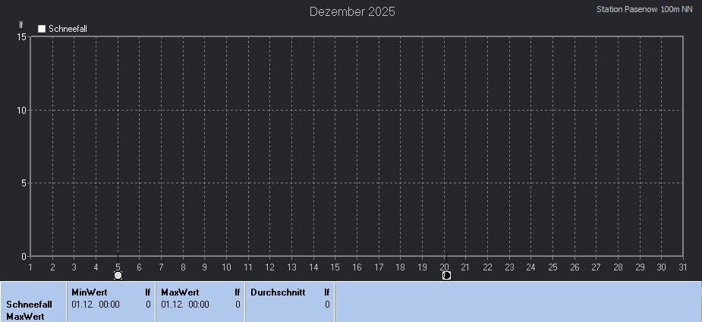Click the MinWert date 01.12. 00:00
Viewport: 702px width, 322px height.
pos(95,304)
